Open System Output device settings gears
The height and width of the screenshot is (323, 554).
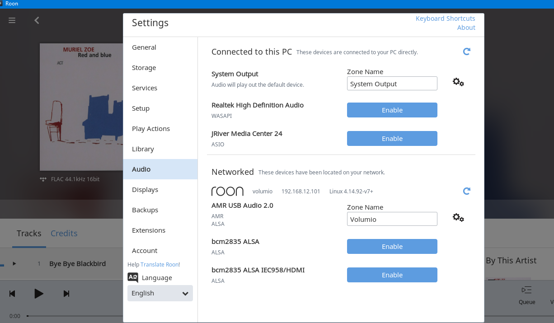[x=458, y=82]
